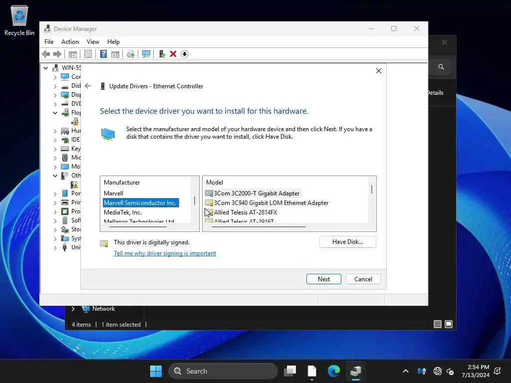Image resolution: width=511 pixels, height=383 pixels.
Task: Select MediaTek, Inc. manufacturer
Action: (x=123, y=212)
